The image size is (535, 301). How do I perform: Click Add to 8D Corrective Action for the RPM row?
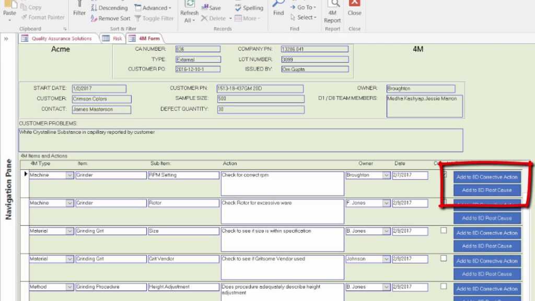coord(486,177)
